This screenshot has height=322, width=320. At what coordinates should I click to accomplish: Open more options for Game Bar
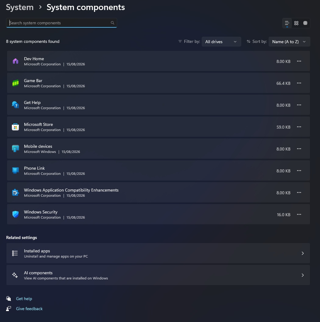[299, 83]
